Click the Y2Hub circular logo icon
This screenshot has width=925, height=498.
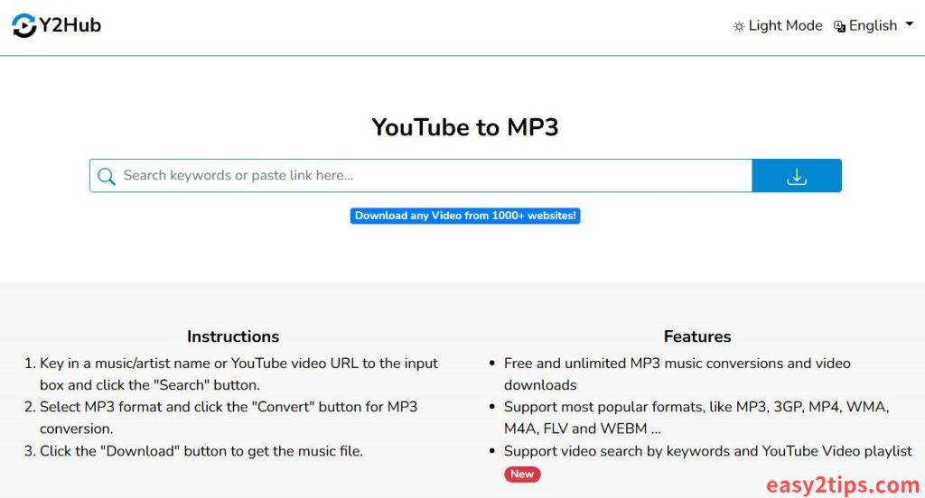point(24,25)
